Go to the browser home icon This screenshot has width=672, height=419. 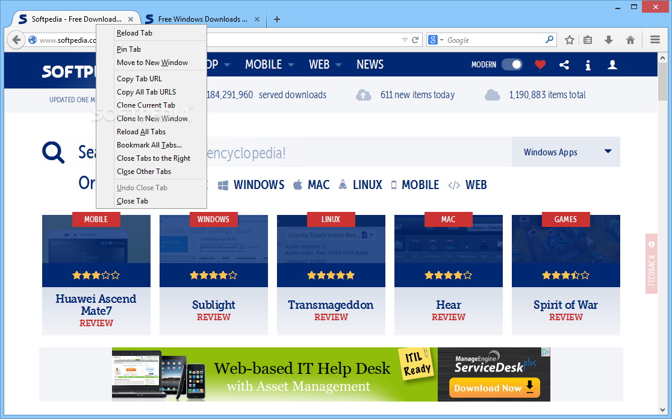(x=630, y=40)
